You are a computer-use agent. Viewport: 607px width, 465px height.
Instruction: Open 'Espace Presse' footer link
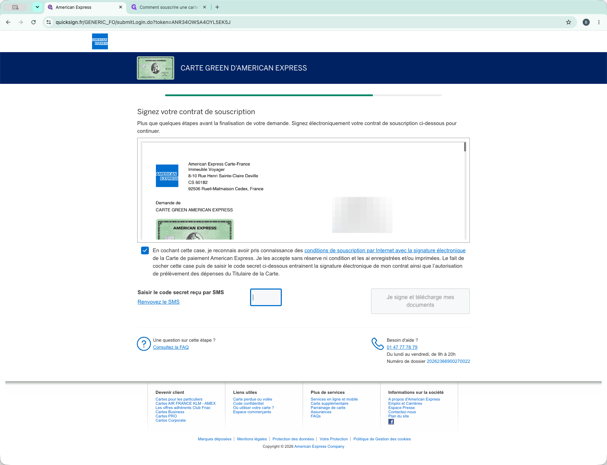click(401, 408)
